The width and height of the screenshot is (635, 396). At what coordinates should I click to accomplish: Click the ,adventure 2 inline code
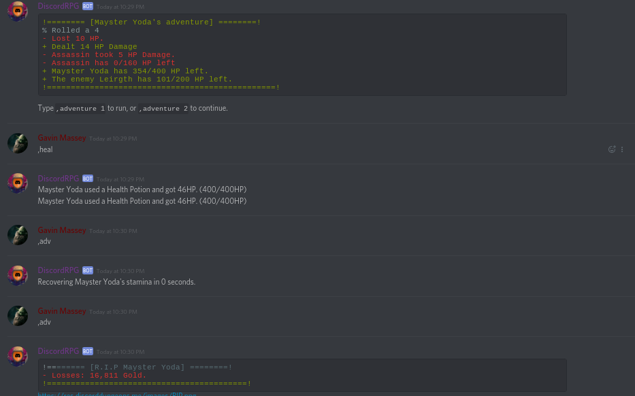coord(163,108)
